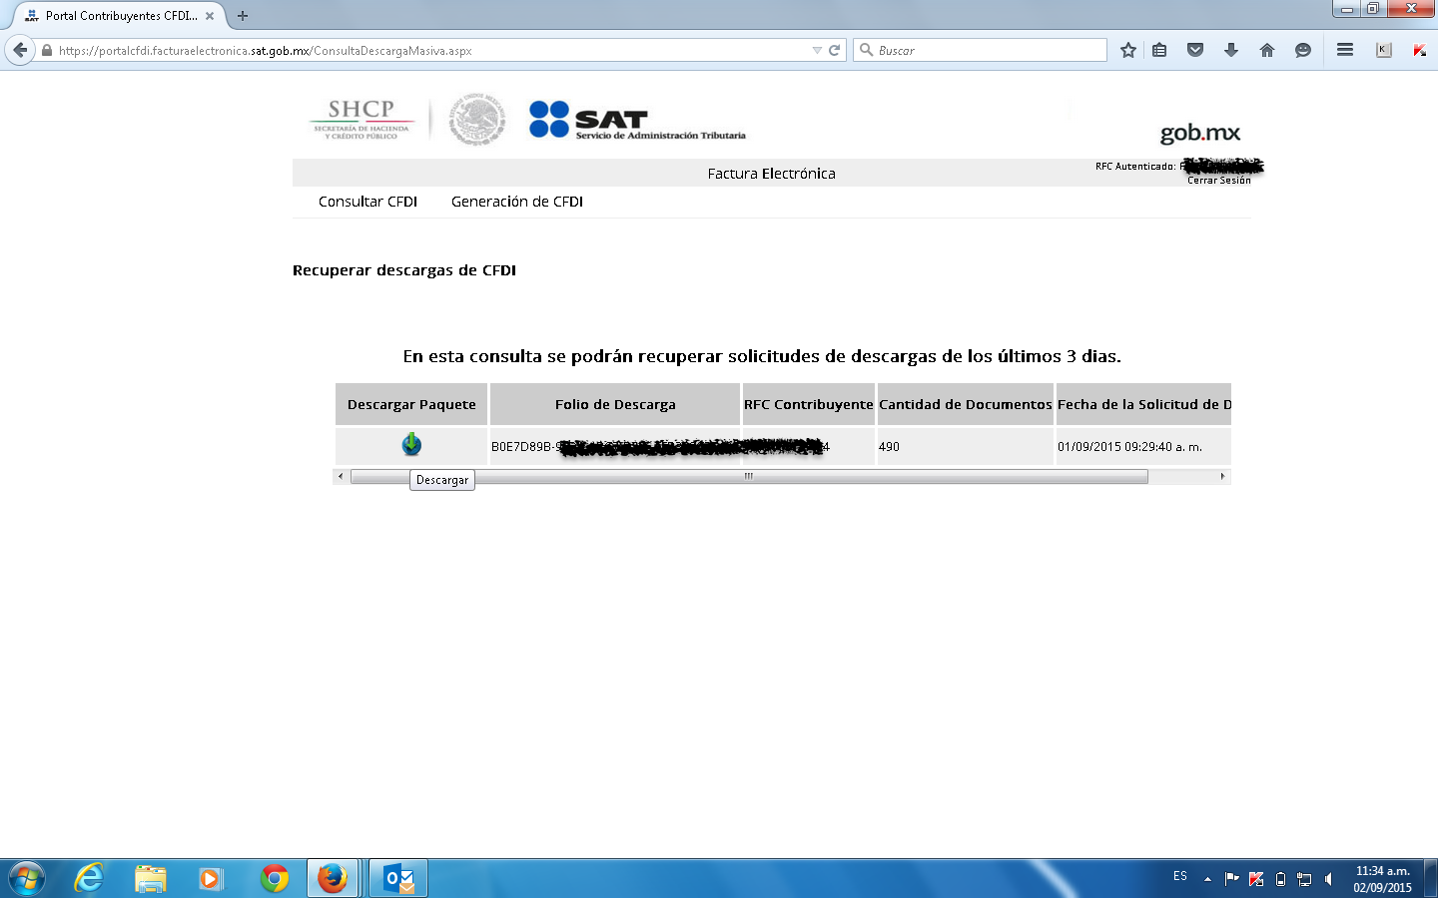Viewport: 1438px width, 898px height.
Task: Open the address bar history dropdown
Action: [818, 49]
